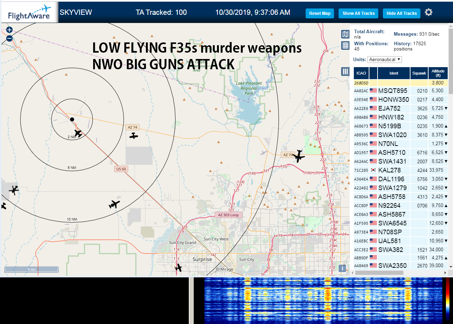The width and height of the screenshot is (453, 324).
Task: Click the South Korea flag for KAL278
Action: click(373, 170)
